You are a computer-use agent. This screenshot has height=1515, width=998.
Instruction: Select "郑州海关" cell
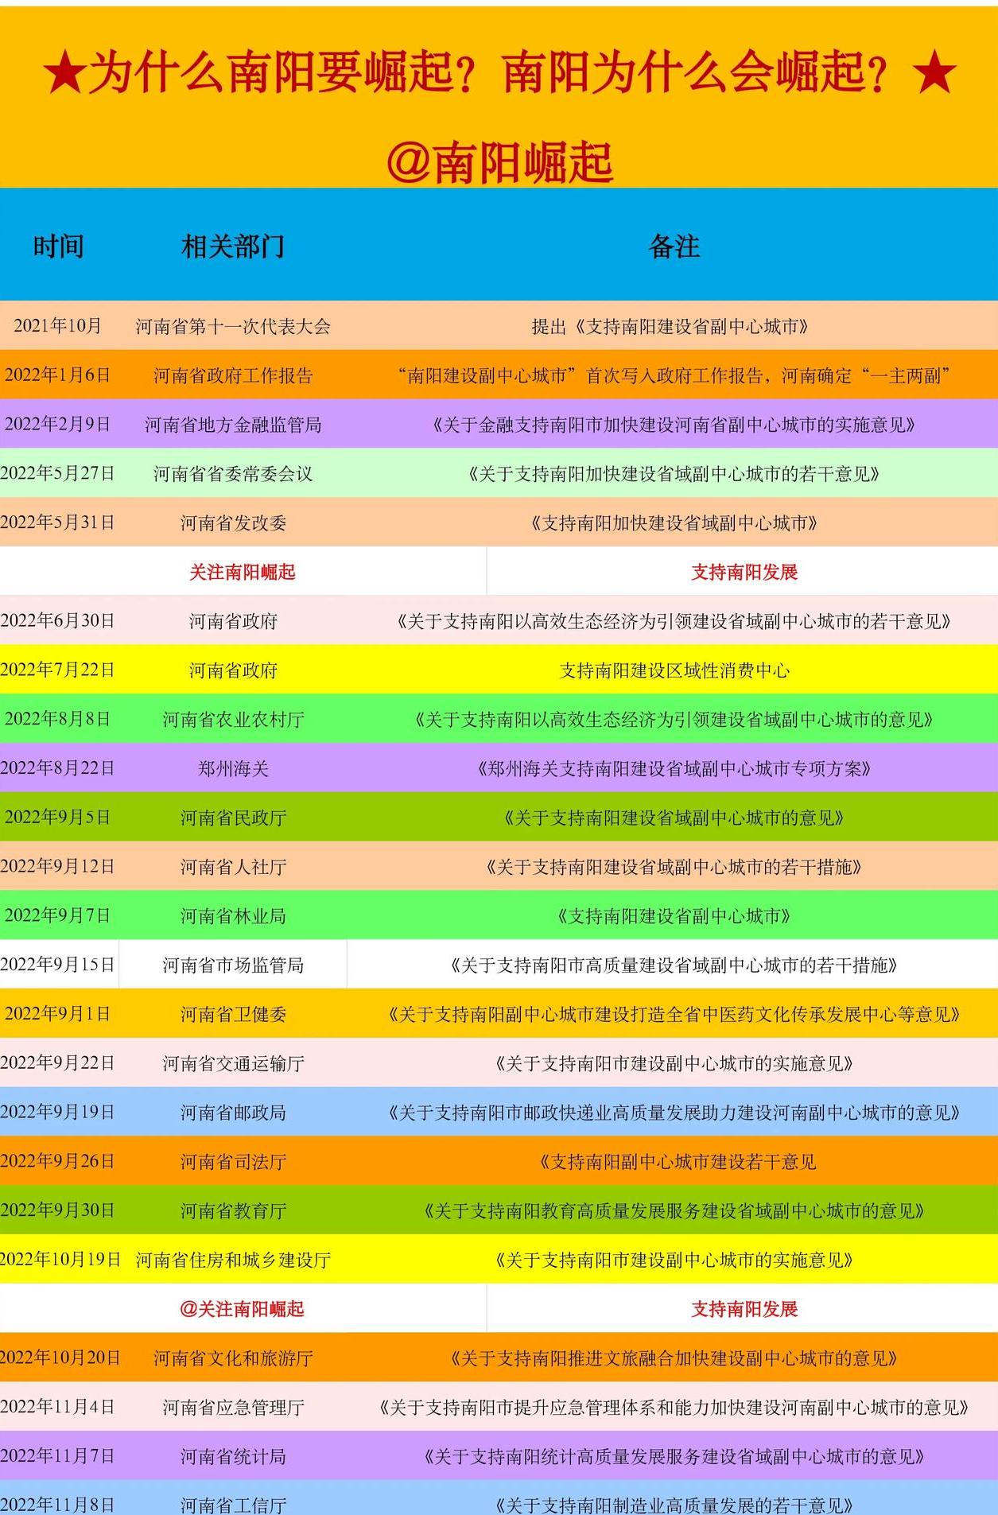[x=233, y=769]
